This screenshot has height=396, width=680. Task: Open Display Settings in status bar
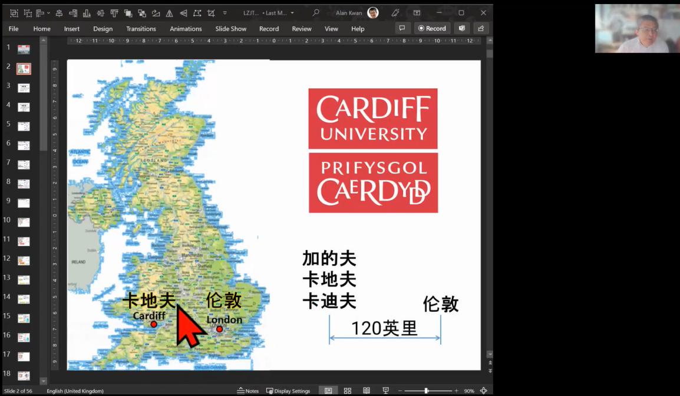[288, 391]
